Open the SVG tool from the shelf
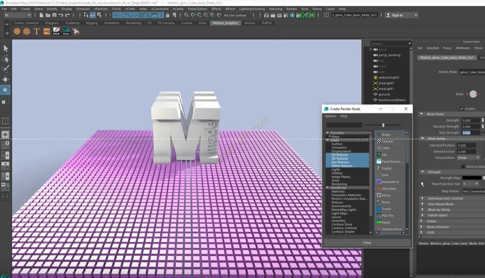This screenshot has width=485, height=278. click(46, 31)
